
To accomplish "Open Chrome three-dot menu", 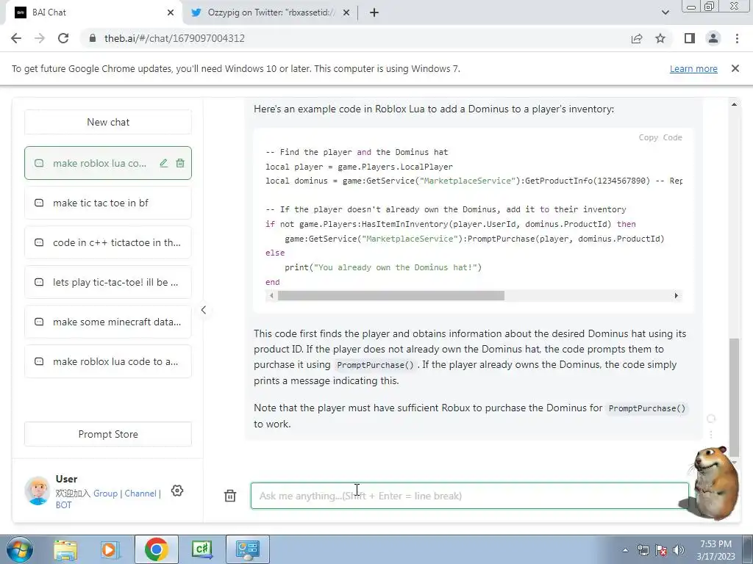I will coord(737,38).
